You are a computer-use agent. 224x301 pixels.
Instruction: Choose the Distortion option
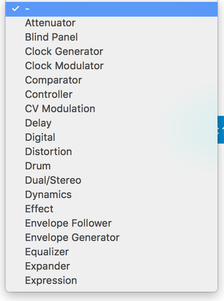pyautogui.click(x=112, y=151)
